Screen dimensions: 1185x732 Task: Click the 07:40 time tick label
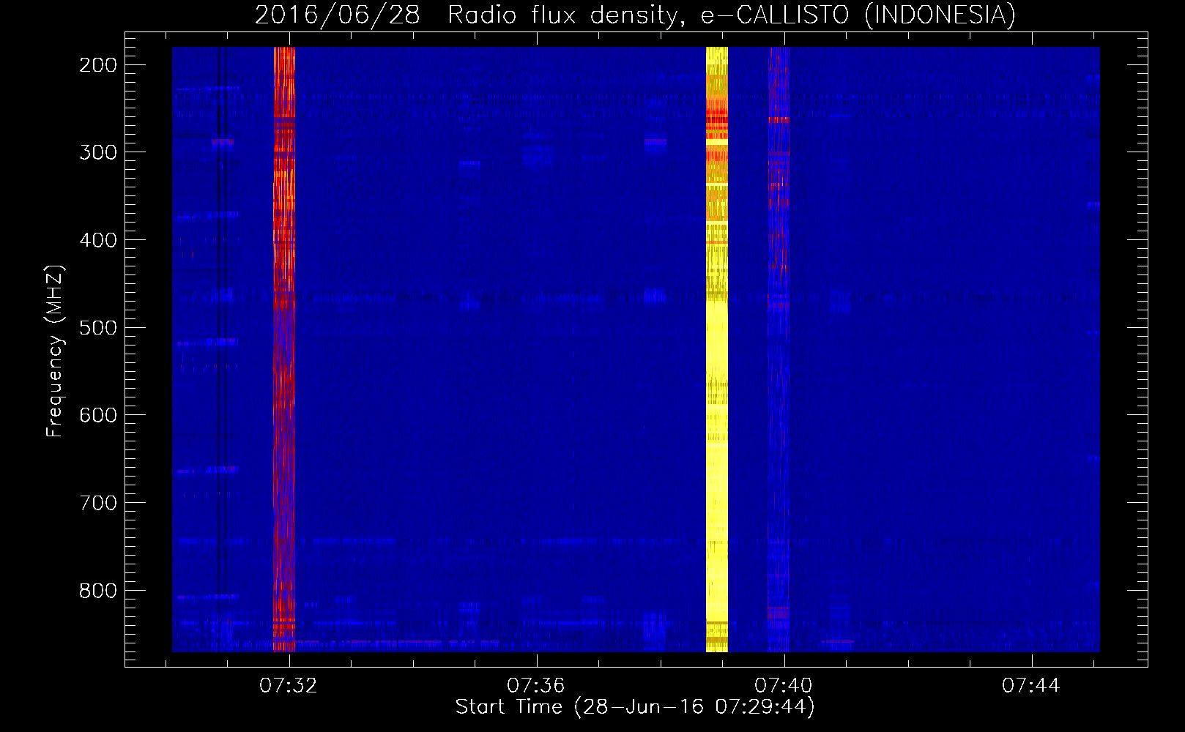(784, 686)
